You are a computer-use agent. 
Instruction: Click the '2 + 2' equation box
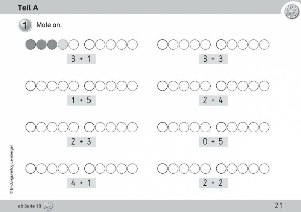point(213,183)
